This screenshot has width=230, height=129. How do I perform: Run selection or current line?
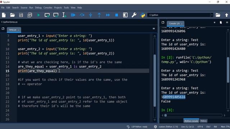click(64, 15)
